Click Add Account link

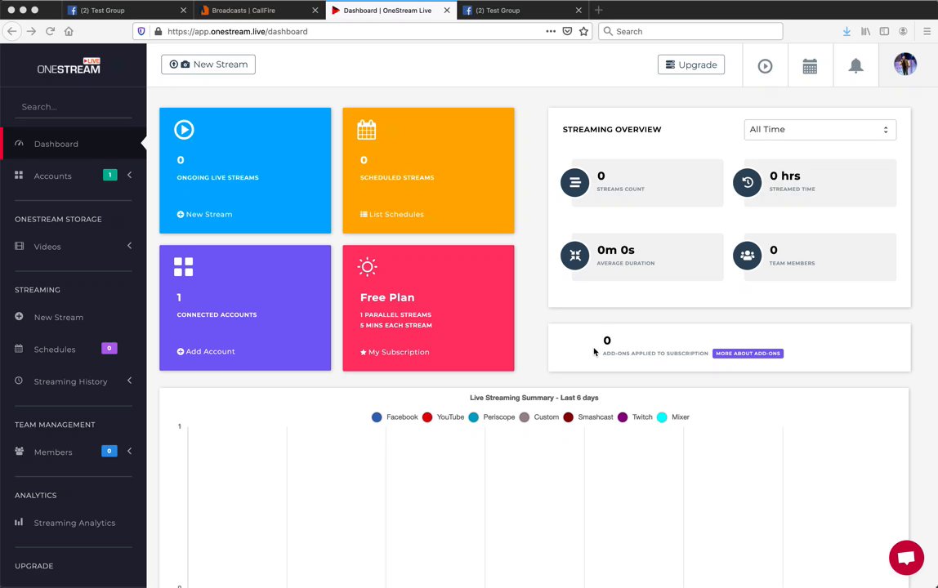tap(206, 351)
